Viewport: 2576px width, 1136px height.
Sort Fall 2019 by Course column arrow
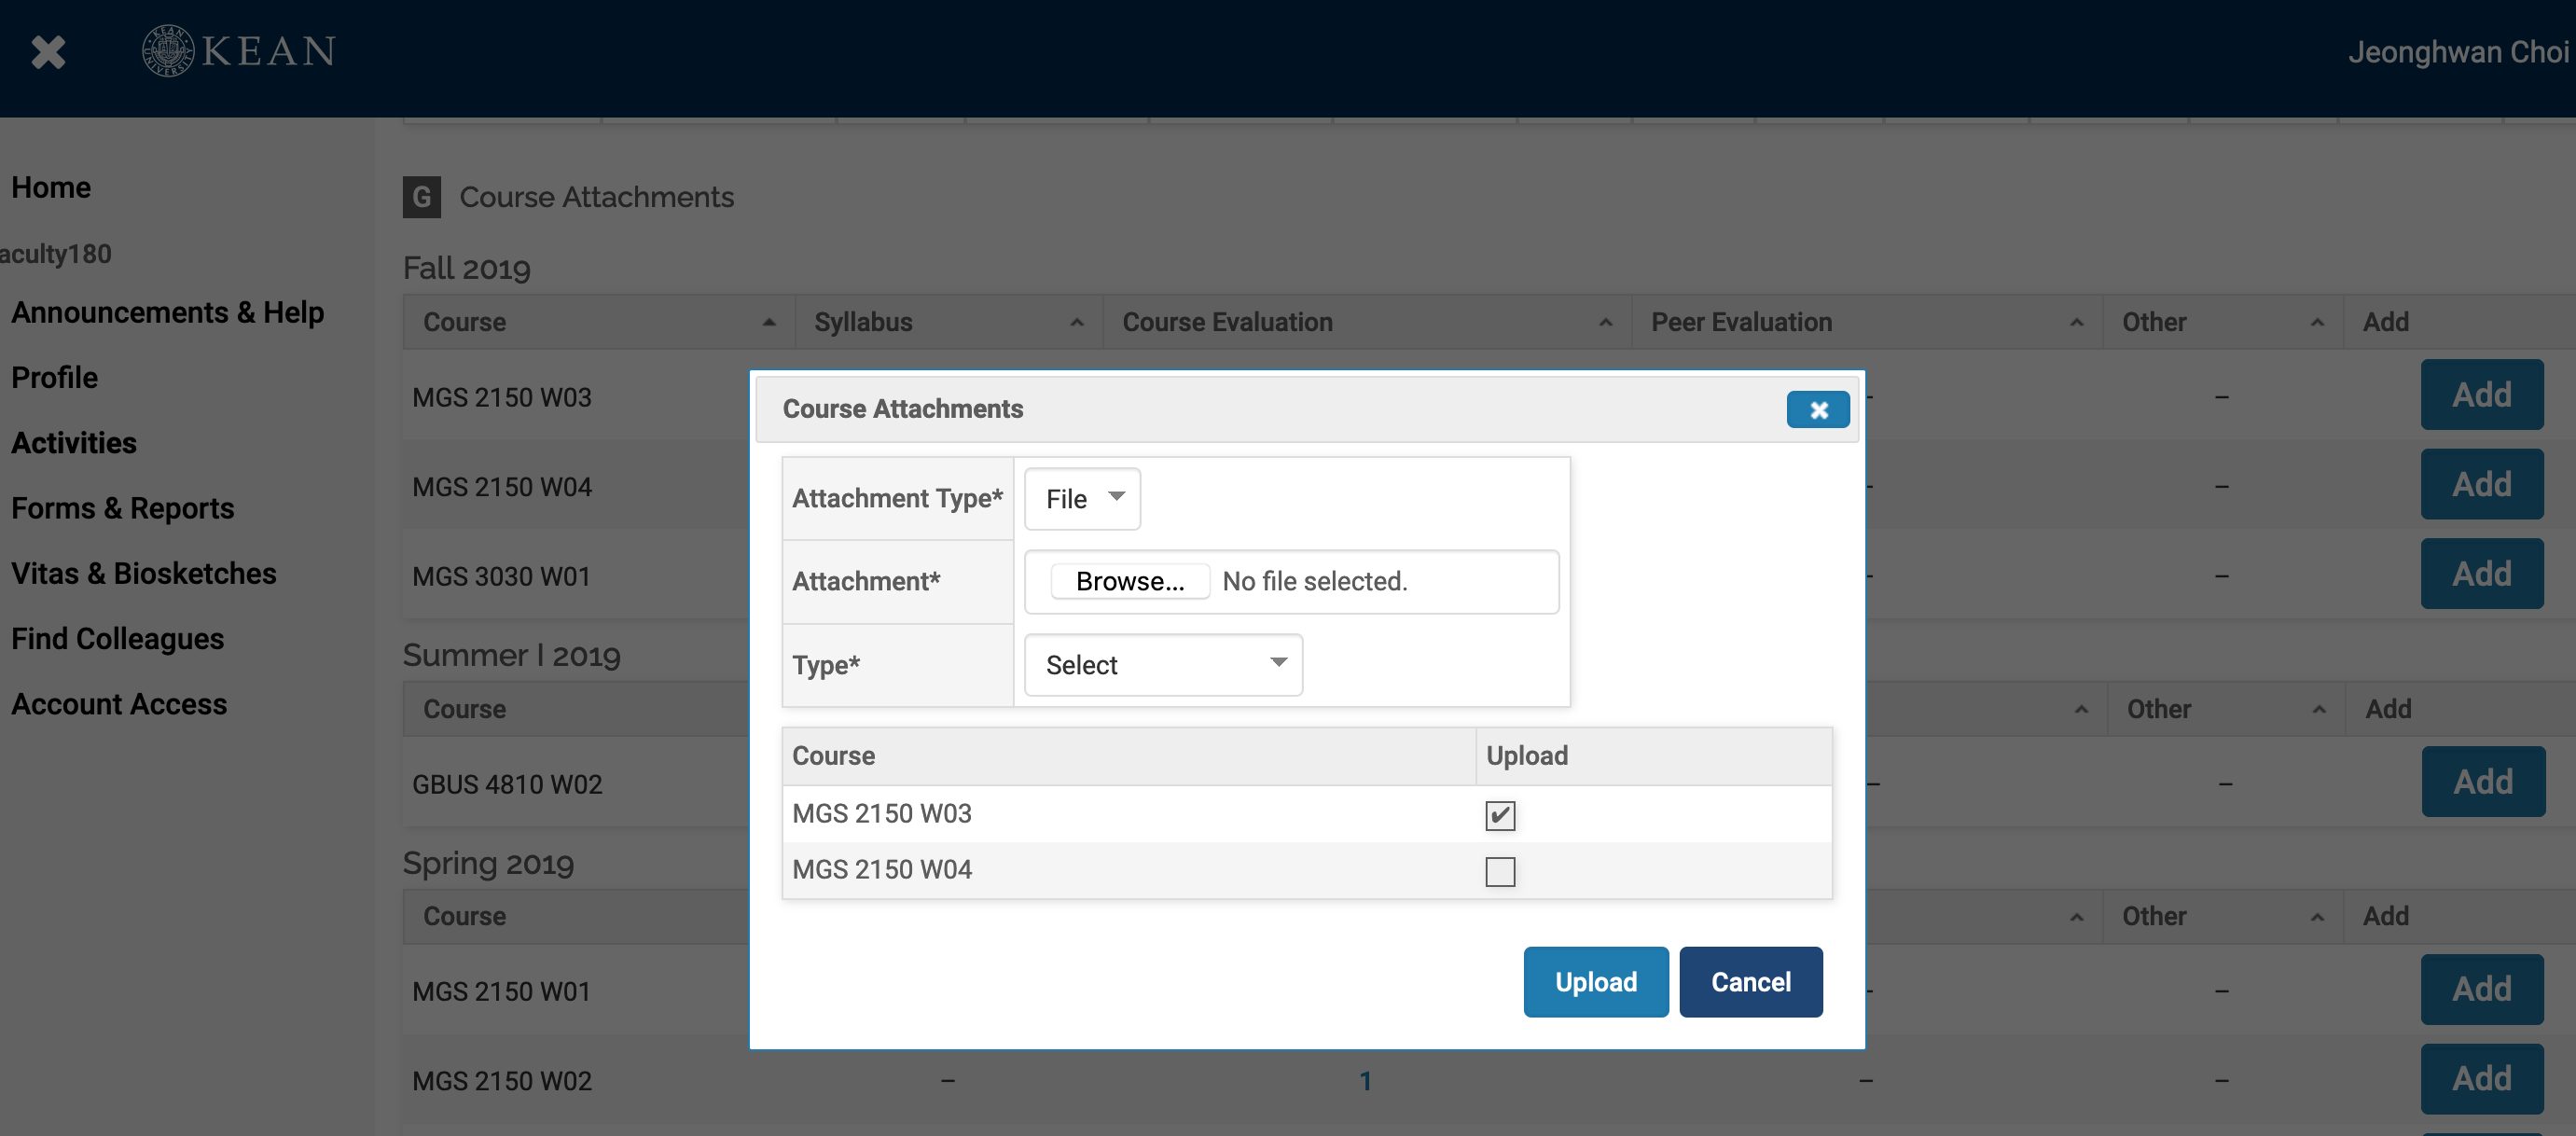click(768, 322)
